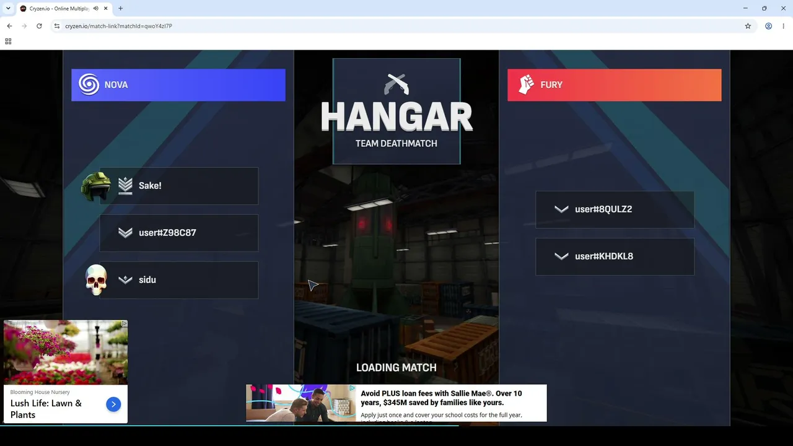Click the LOADING MATCH status text
Image resolution: width=793 pixels, height=446 pixels.
tap(396, 367)
